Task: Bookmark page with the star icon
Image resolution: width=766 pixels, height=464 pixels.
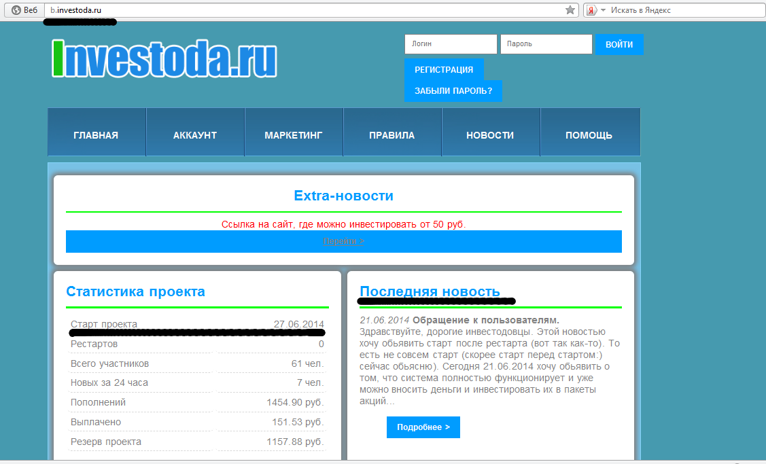Action: (570, 10)
